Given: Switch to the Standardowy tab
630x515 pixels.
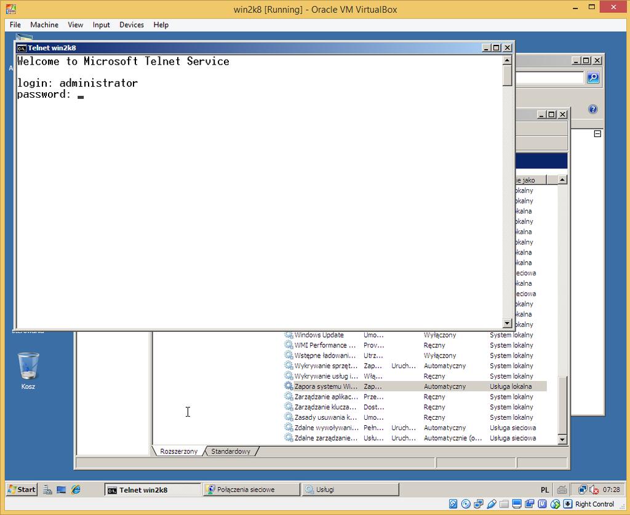Looking at the screenshot, I should coord(231,451).
